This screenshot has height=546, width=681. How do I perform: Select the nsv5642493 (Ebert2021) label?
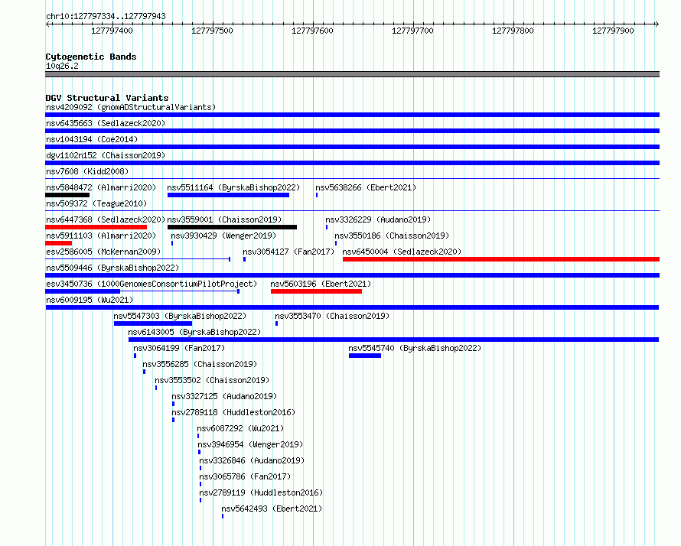point(272,509)
